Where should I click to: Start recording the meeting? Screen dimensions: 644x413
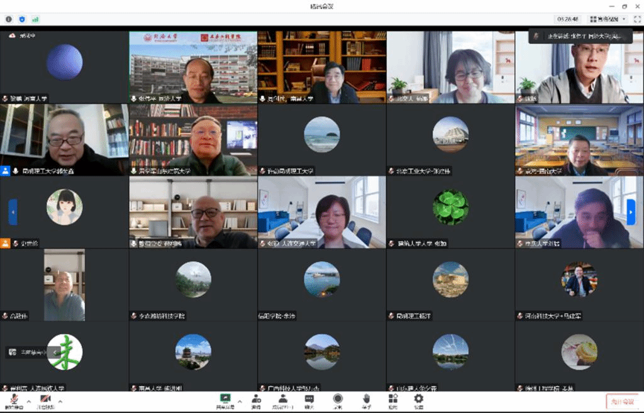[338, 399]
